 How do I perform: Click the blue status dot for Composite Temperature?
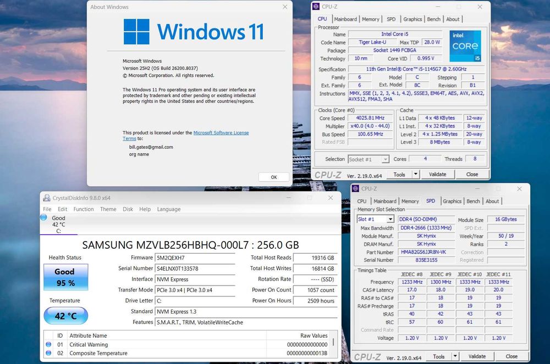click(x=48, y=353)
